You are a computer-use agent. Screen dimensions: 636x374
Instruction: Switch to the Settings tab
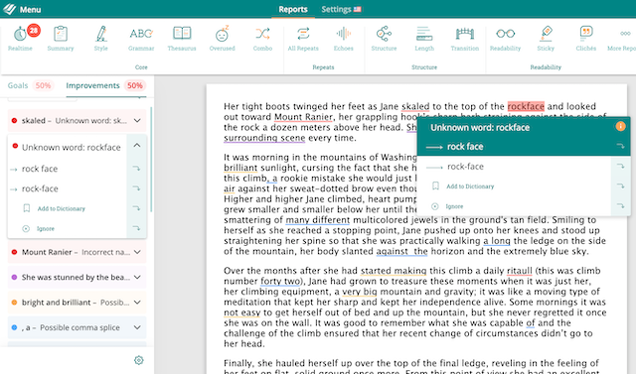click(336, 9)
